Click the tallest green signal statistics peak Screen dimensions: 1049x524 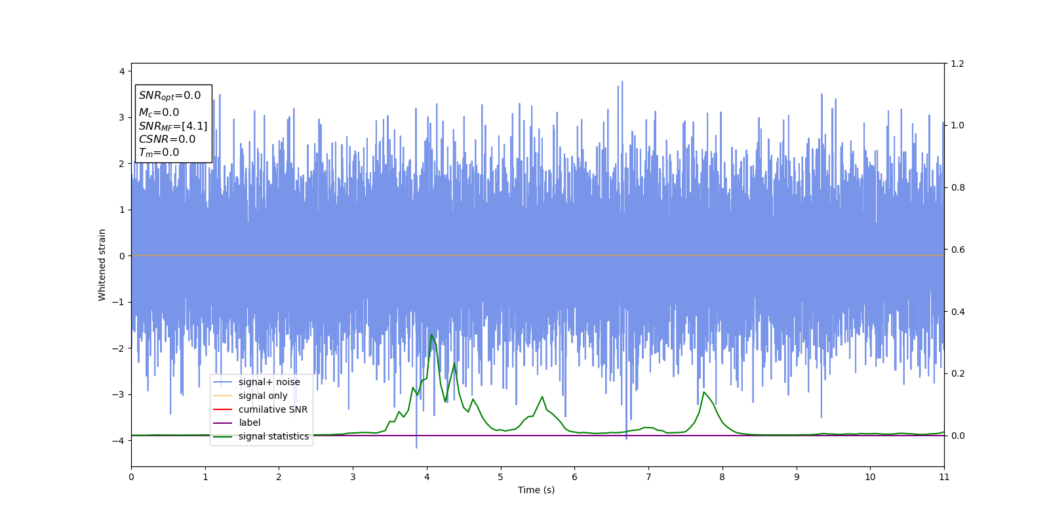pyautogui.click(x=431, y=335)
